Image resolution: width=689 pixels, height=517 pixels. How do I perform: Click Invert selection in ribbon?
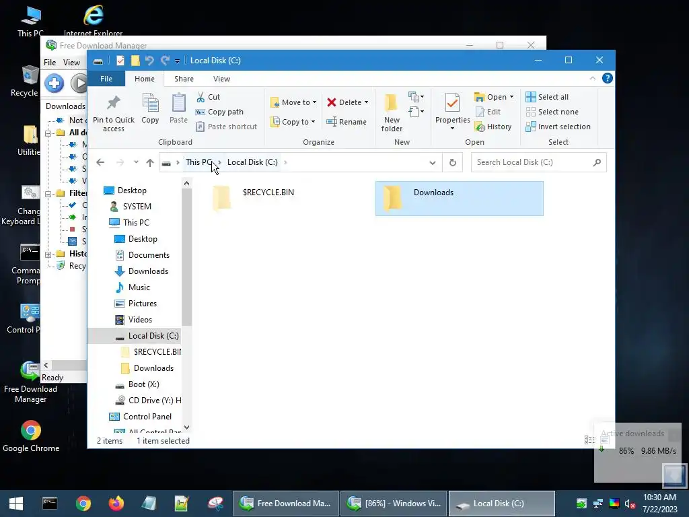pyautogui.click(x=558, y=127)
